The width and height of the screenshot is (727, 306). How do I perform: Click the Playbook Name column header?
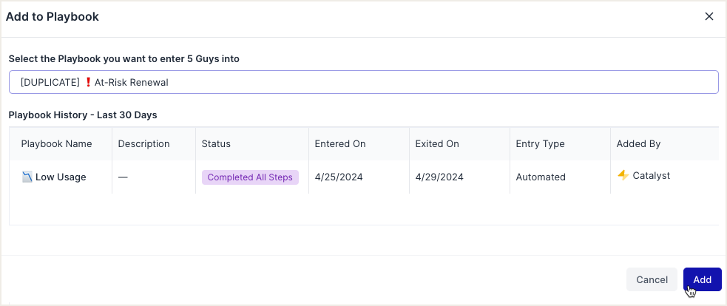[56, 144]
